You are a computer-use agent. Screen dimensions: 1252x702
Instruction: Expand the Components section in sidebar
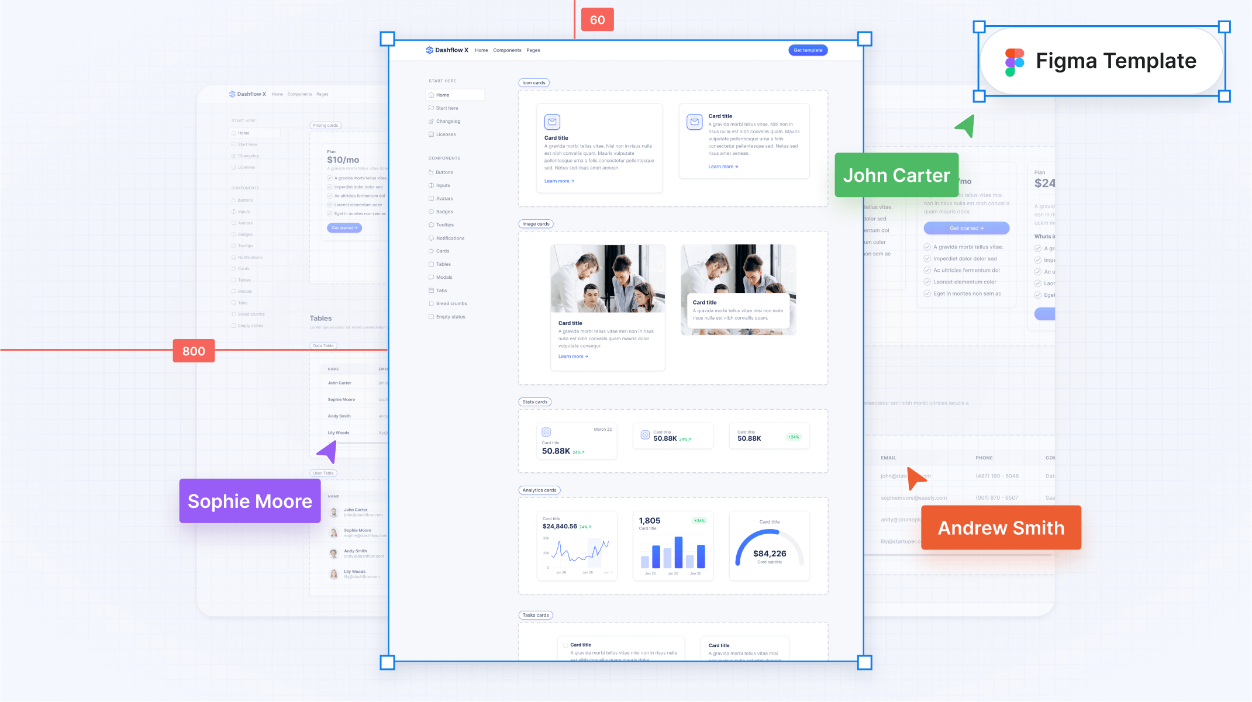pyautogui.click(x=444, y=158)
